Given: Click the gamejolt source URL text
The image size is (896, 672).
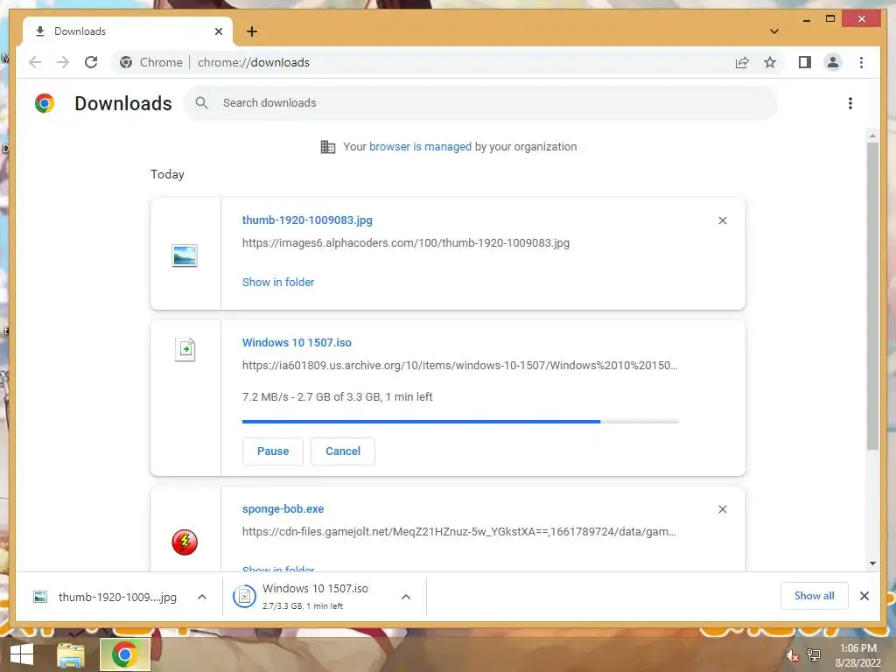Looking at the screenshot, I should click(458, 532).
